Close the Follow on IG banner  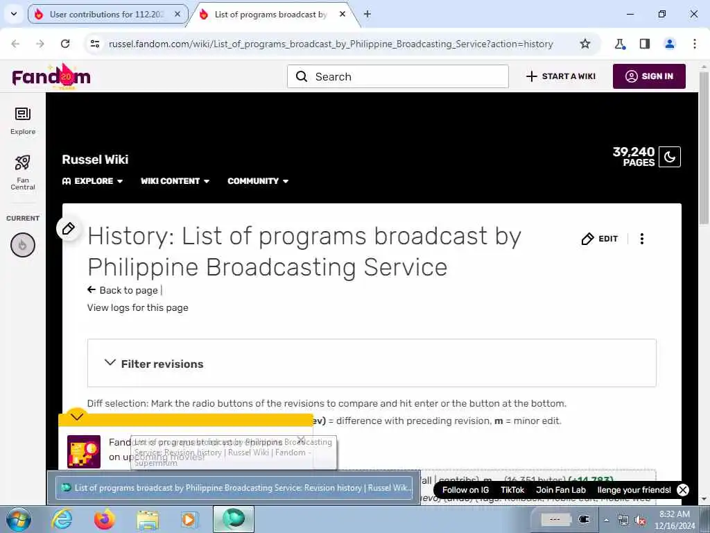683,490
